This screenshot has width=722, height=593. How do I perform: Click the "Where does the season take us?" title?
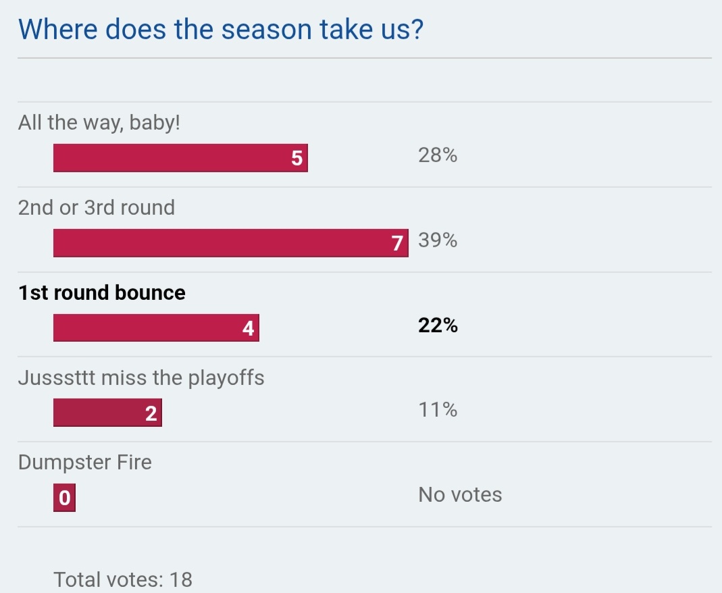point(221,30)
